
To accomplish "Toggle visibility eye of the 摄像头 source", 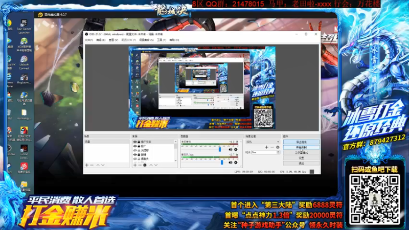I will (x=135, y=159).
